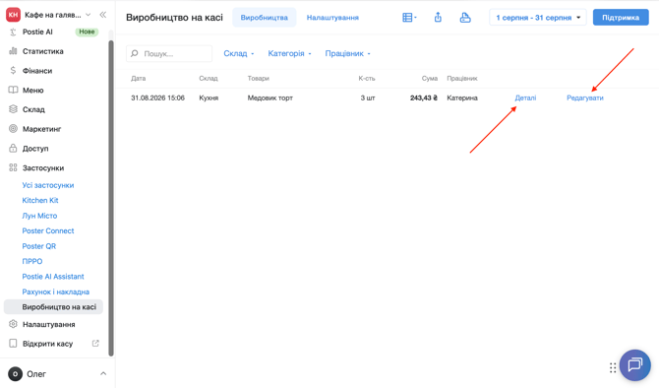Screen dimensions: 659x388
Task: Click the external link icon next to Відкрити касу
Action: [x=95, y=344]
